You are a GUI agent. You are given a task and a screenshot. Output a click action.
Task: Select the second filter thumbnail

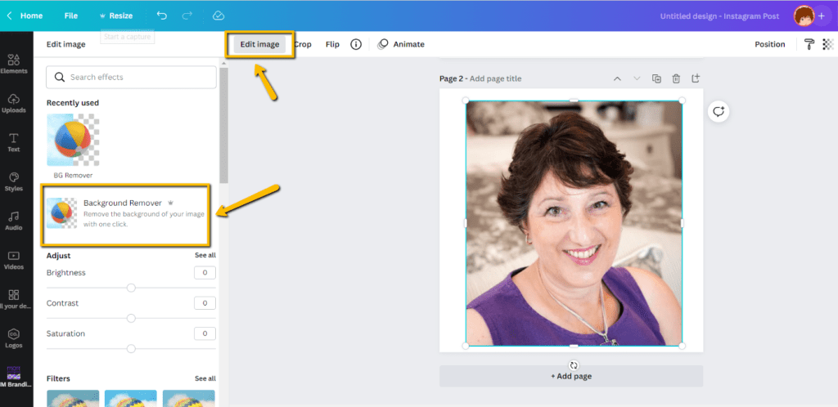coord(130,398)
